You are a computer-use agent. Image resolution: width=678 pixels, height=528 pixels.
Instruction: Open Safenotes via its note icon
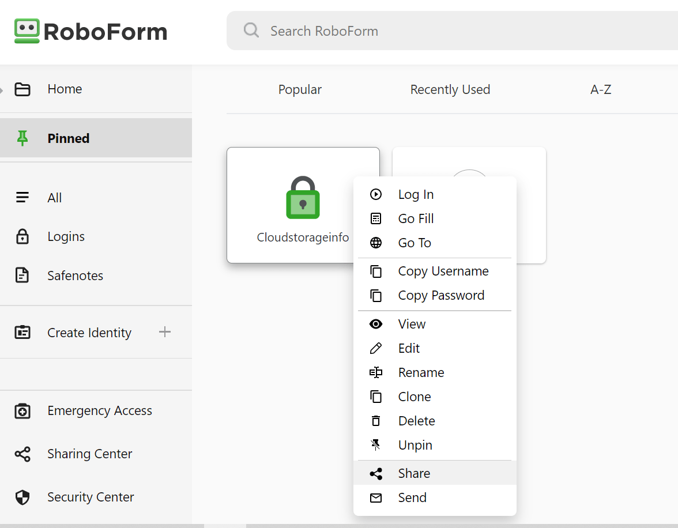pos(22,276)
